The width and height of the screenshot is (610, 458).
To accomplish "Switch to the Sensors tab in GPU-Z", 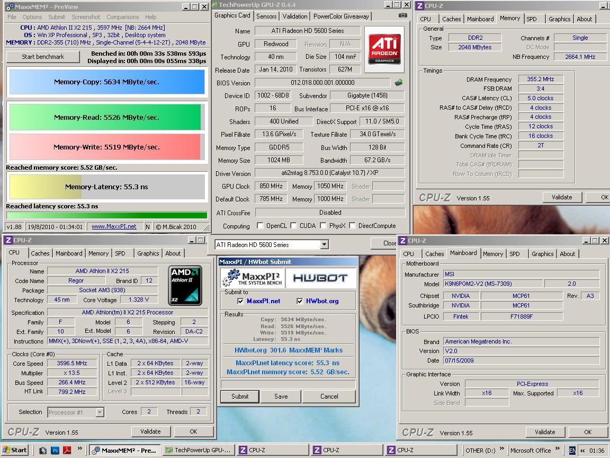I will (266, 16).
